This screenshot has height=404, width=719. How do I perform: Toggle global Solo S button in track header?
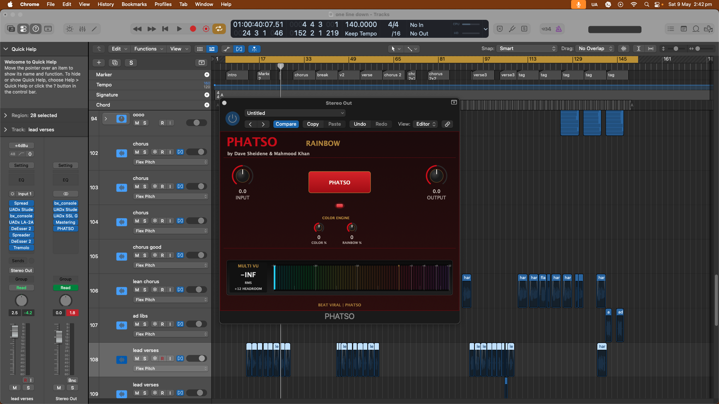coord(131,62)
